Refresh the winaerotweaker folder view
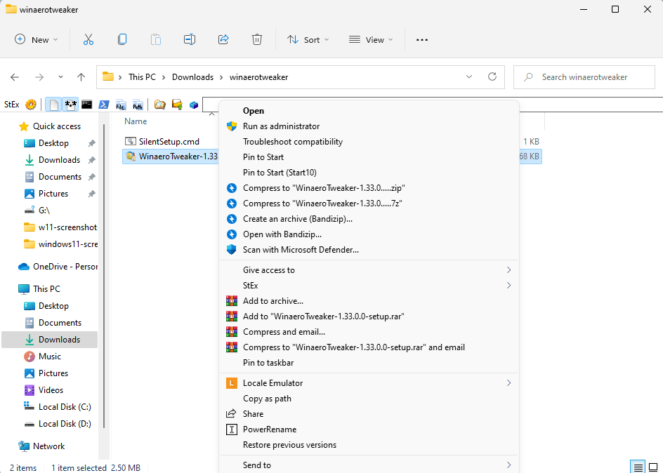Image resolution: width=663 pixels, height=473 pixels. tap(492, 77)
